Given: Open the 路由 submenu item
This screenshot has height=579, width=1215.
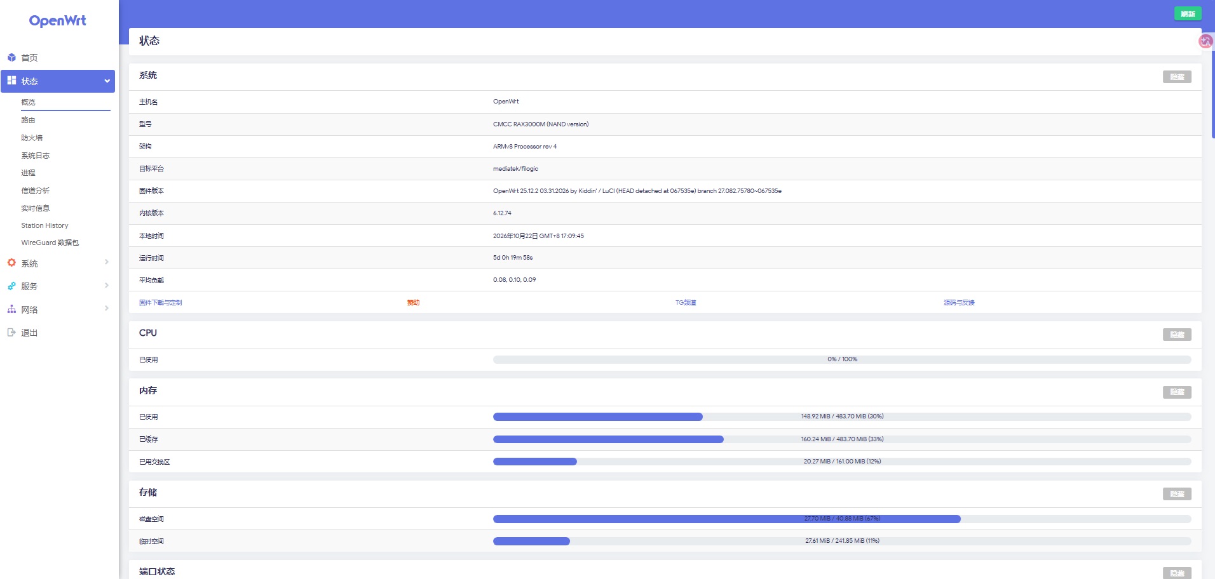Looking at the screenshot, I should (28, 120).
